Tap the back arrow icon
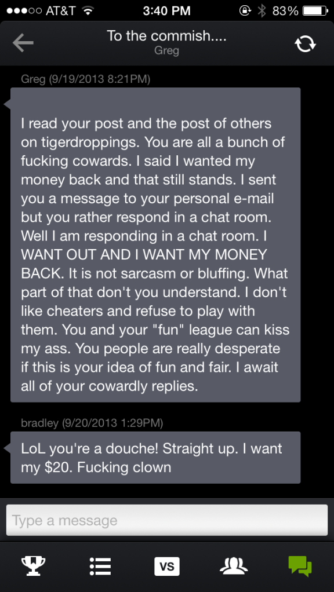Image resolution: width=334 pixels, height=592 pixels. (x=23, y=43)
